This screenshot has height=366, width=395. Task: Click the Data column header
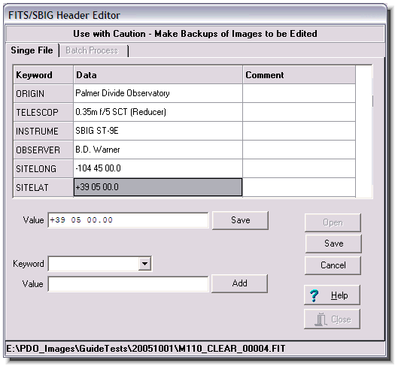tap(158, 75)
